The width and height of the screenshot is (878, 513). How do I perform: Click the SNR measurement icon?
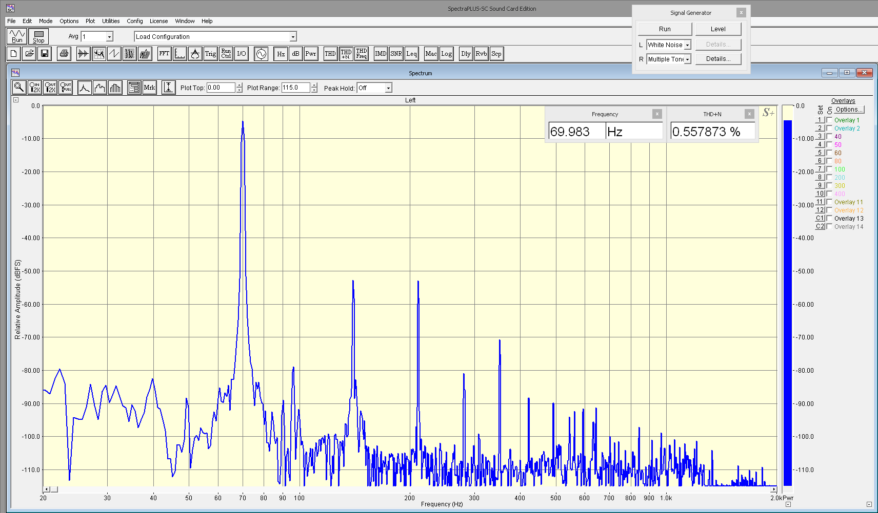[396, 54]
